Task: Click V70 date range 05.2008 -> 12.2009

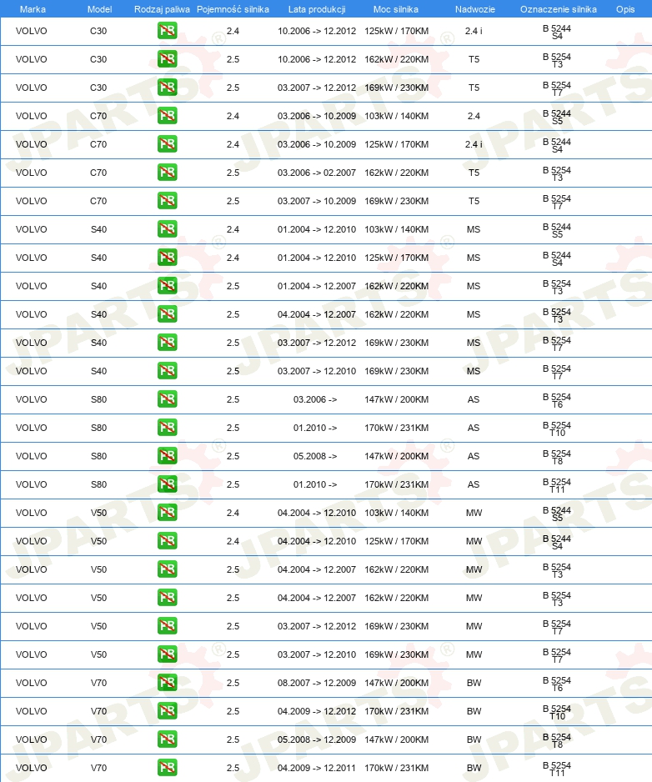Action: pos(317,739)
